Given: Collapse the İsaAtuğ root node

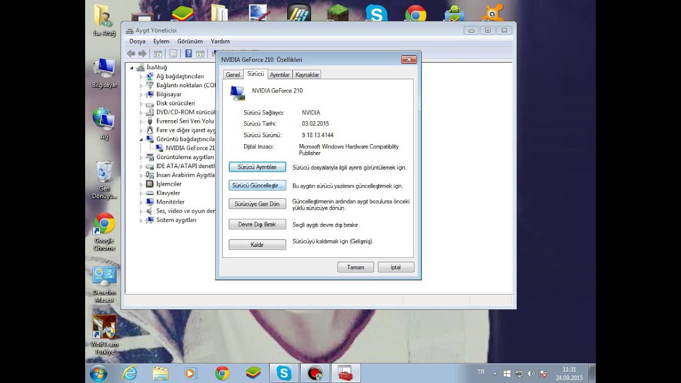Looking at the screenshot, I should pos(132,68).
